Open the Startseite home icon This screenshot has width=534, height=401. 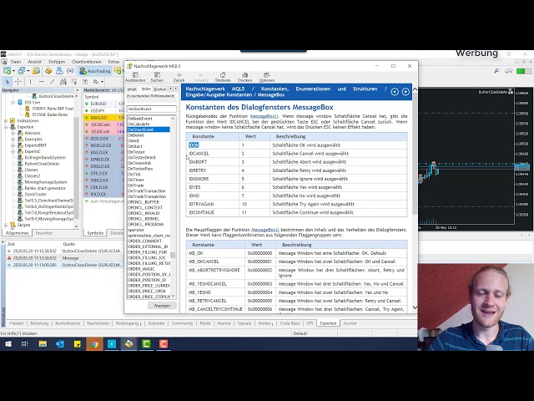click(223, 76)
